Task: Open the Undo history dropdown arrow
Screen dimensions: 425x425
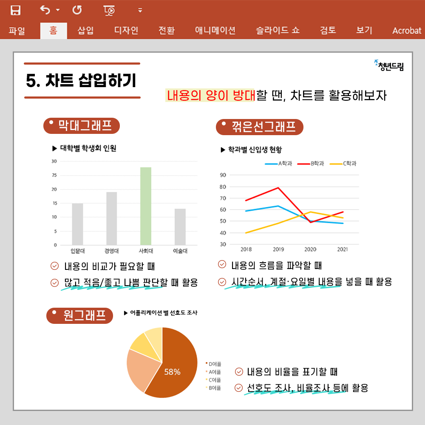Action: coord(58,10)
